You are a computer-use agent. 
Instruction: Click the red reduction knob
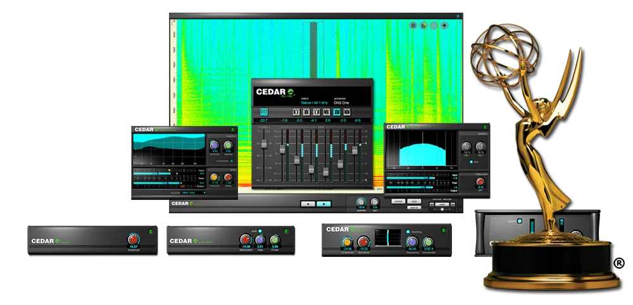click(x=363, y=242)
